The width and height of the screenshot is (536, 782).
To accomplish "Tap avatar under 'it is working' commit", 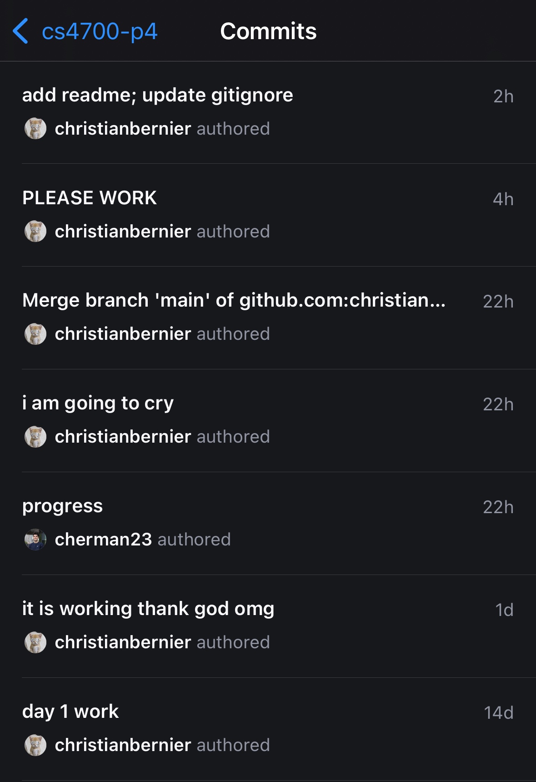I will tap(35, 642).
